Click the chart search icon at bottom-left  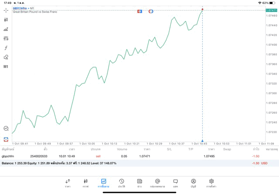[6, 128]
